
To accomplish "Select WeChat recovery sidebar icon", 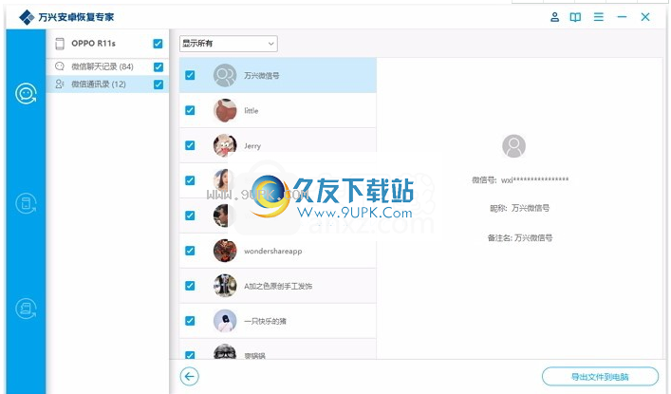I will tap(27, 93).
